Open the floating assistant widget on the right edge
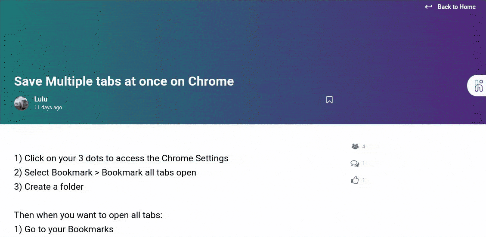 pos(478,86)
